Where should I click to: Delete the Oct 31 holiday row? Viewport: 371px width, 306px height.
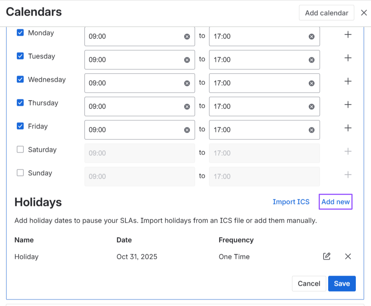coord(348,256)
